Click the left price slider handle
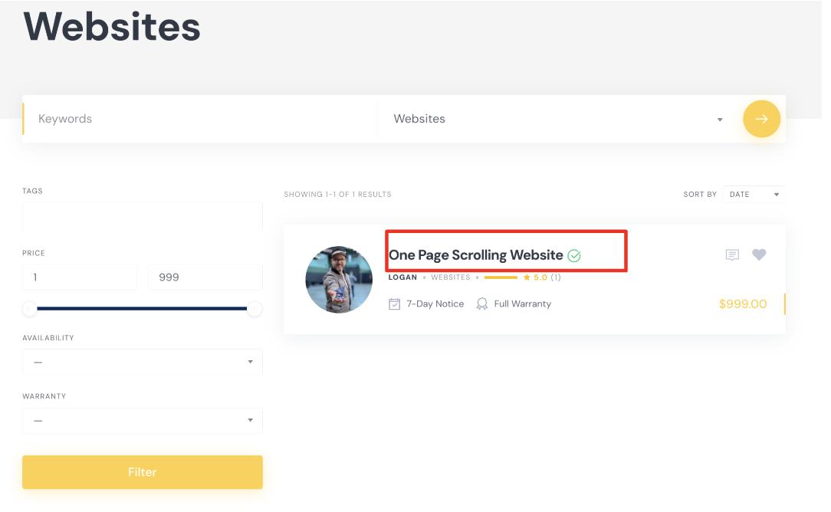Screen dimensions: 831x512 [30, 308]
